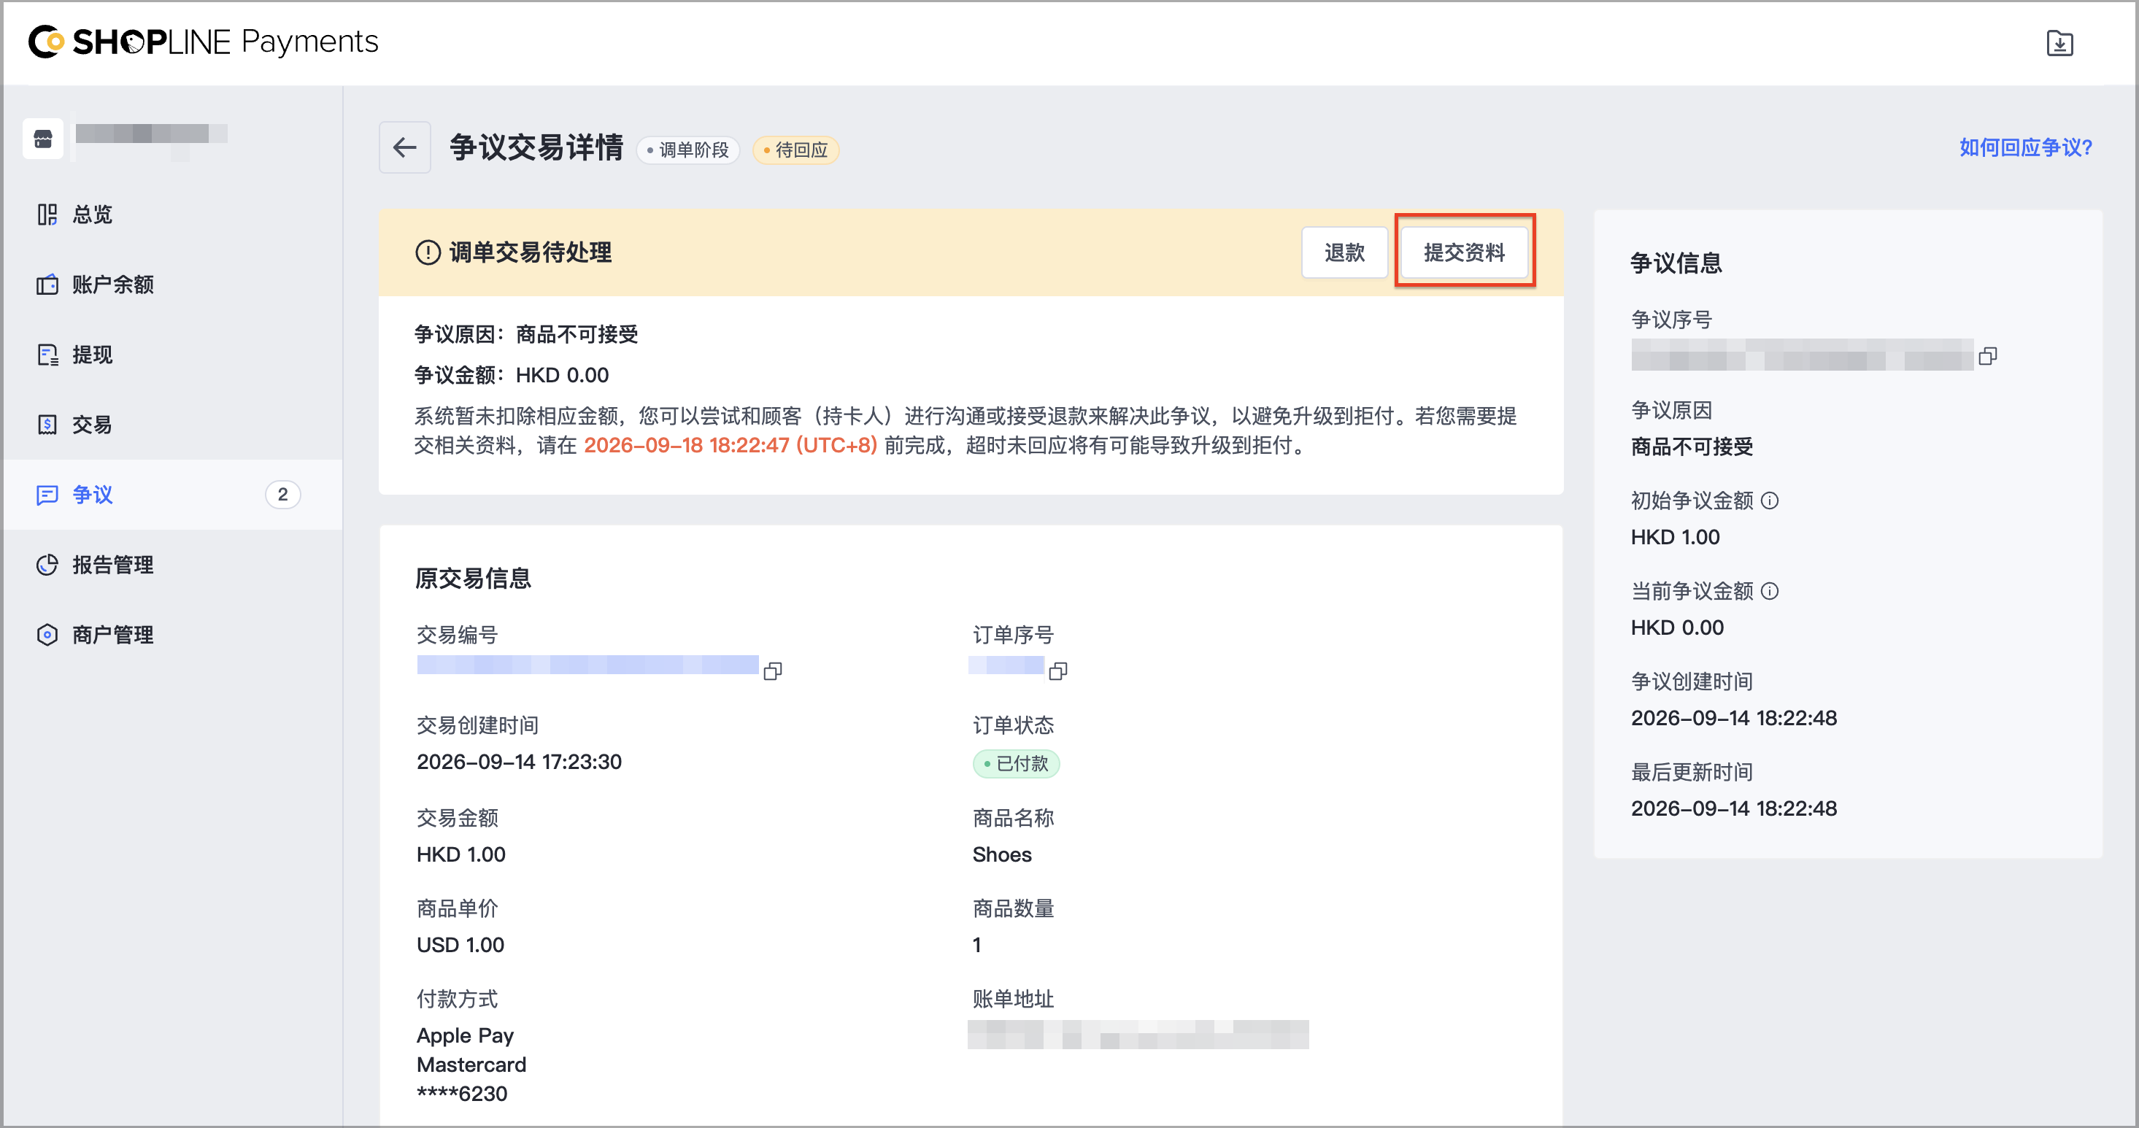This screenshot has height=1128, width=2139.
Task: Click the 调单阶段 stage tag
Action: point(687,150)
